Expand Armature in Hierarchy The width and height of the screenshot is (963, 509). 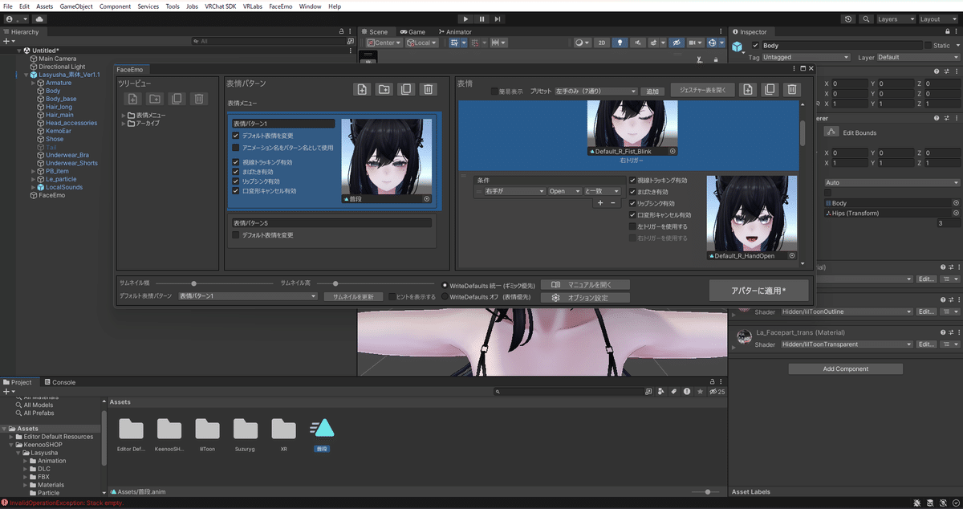tap(32, 83)
